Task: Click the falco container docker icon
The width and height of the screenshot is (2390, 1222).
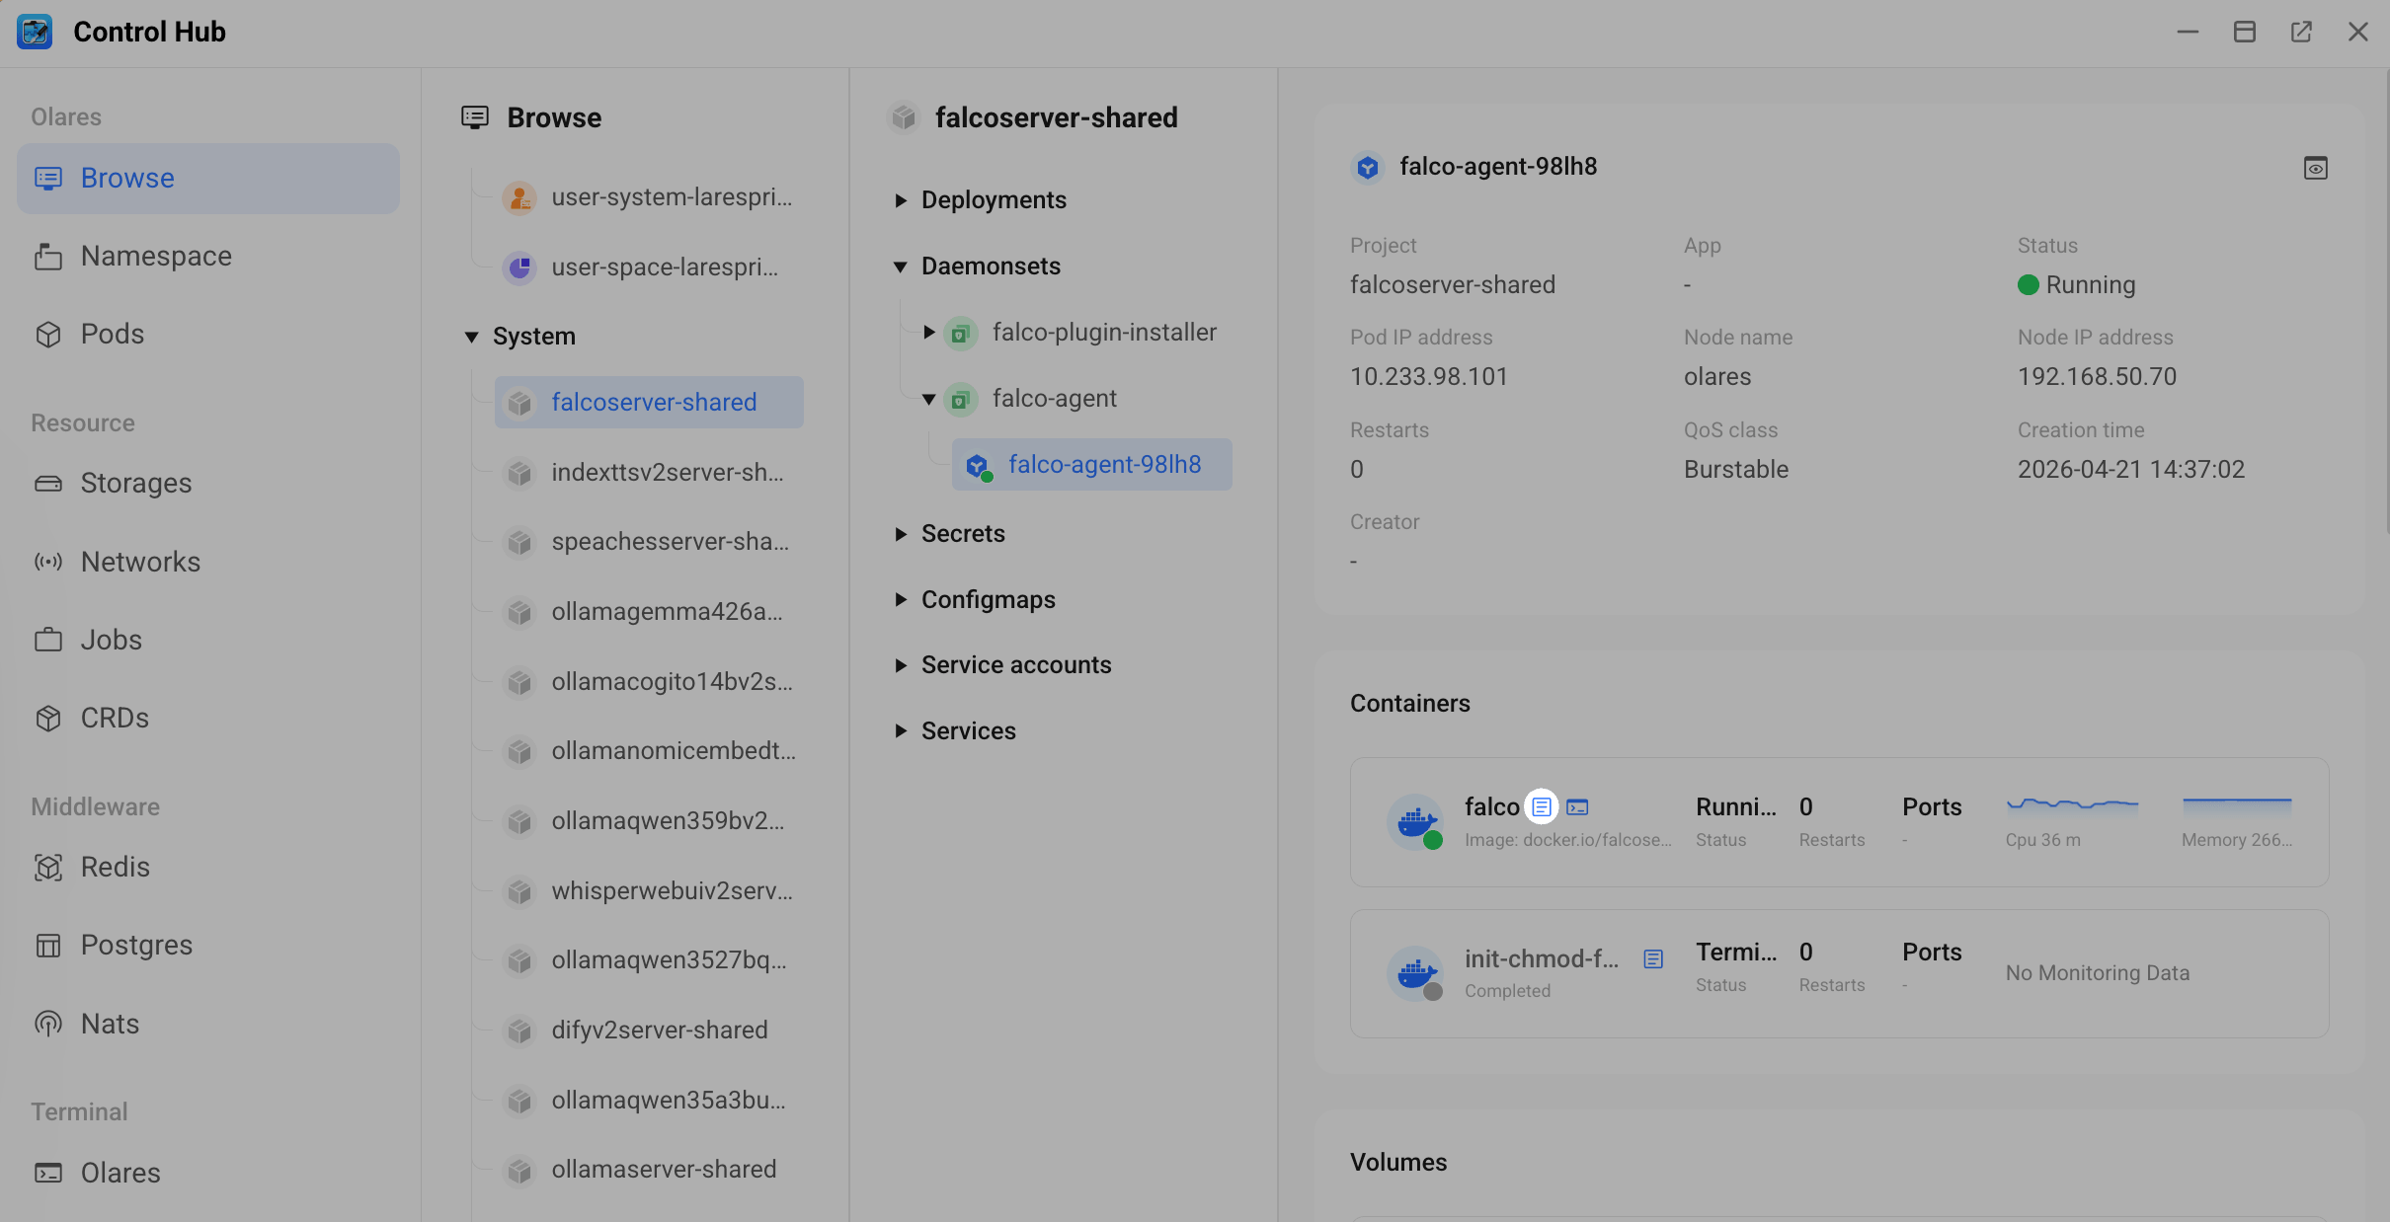Action: [1416, 821]
